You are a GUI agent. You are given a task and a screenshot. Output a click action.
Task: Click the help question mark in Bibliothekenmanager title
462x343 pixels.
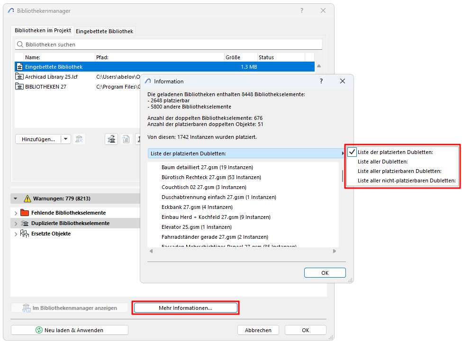[x=302, y=10]
